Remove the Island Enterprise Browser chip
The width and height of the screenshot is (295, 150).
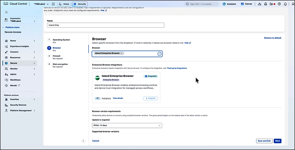coord(121,53)
